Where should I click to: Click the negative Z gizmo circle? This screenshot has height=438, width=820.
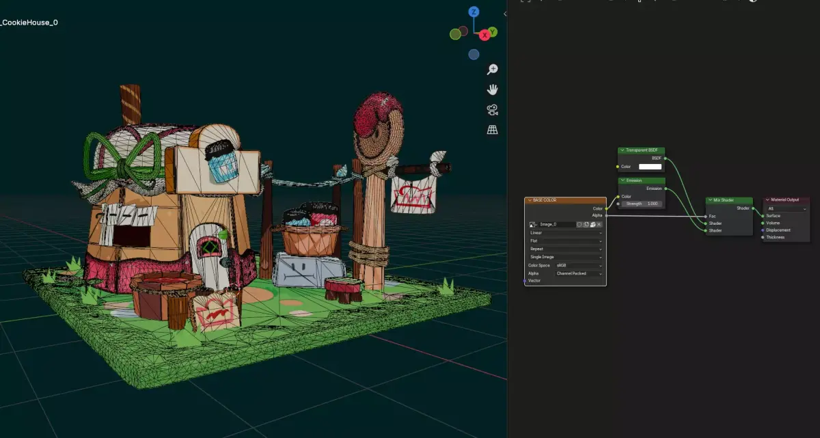(474, 55)
